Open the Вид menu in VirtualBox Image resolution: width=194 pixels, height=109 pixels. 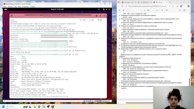click(x=15, y=7)
